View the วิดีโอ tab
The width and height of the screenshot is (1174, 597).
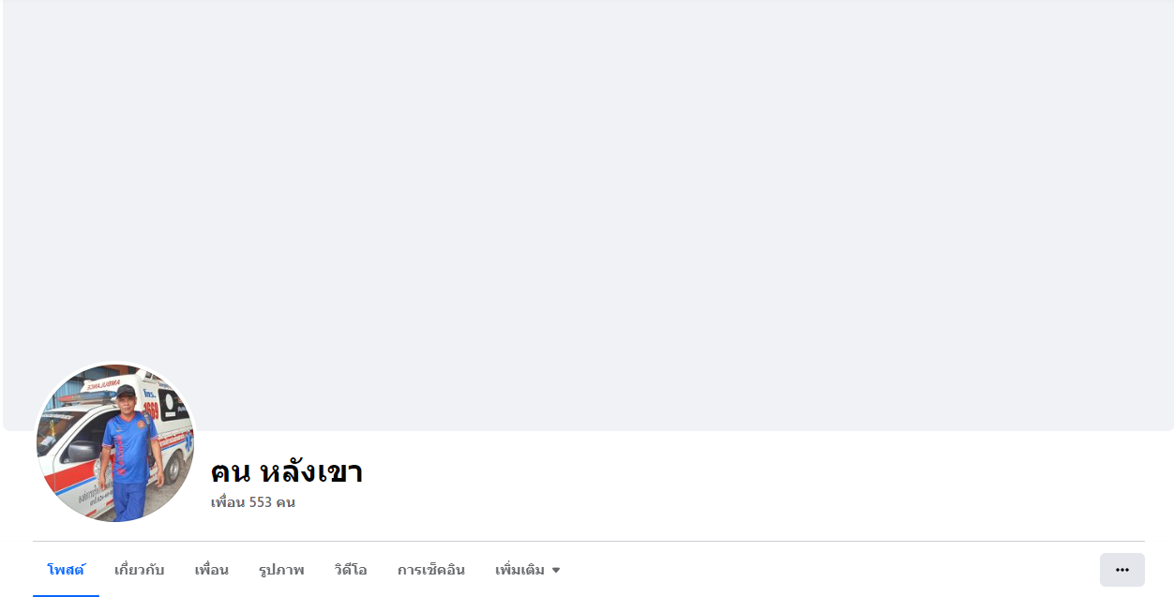(x=351, y=570)
